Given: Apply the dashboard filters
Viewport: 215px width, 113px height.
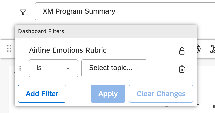Looking at the screenshot, I should tap(108, 94).
